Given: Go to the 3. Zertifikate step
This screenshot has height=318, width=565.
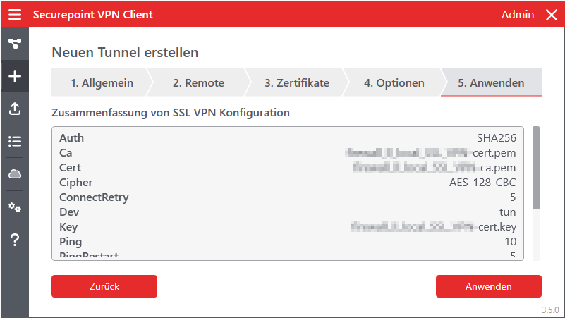Looking at the screenshot, I should [x=296, y=82].
